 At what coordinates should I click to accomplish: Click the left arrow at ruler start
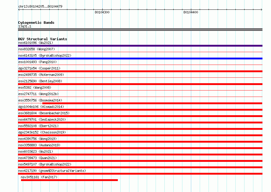19,9
